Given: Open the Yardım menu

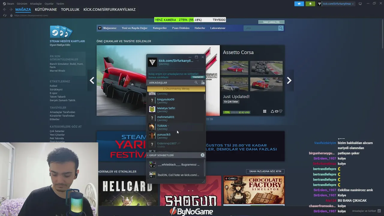Looking at the screenshot, I should pyautogui.click(x=60, y=4).
